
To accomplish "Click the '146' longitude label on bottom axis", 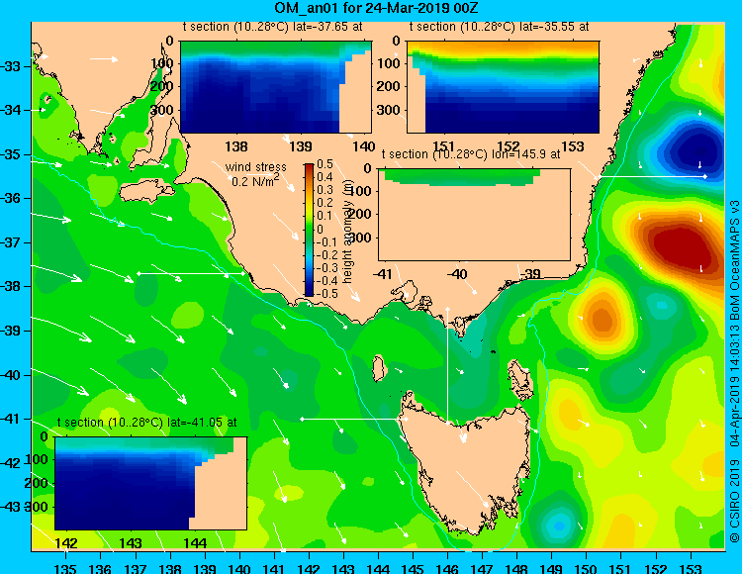I will [447, 569].
